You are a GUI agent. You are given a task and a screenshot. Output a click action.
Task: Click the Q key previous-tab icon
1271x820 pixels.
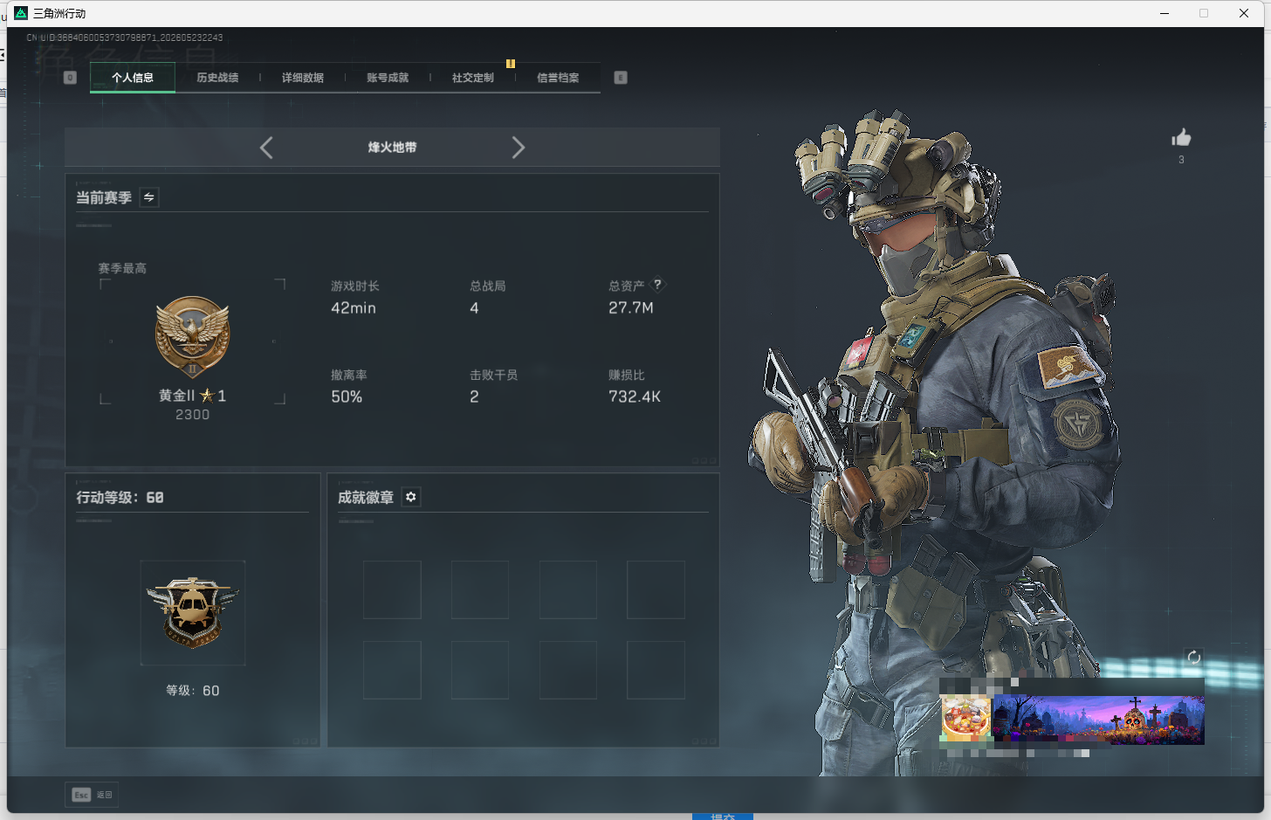click(71, 78)
